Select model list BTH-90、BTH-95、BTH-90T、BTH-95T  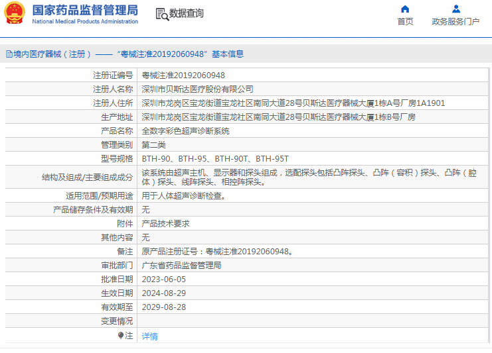tap(215, 159)
